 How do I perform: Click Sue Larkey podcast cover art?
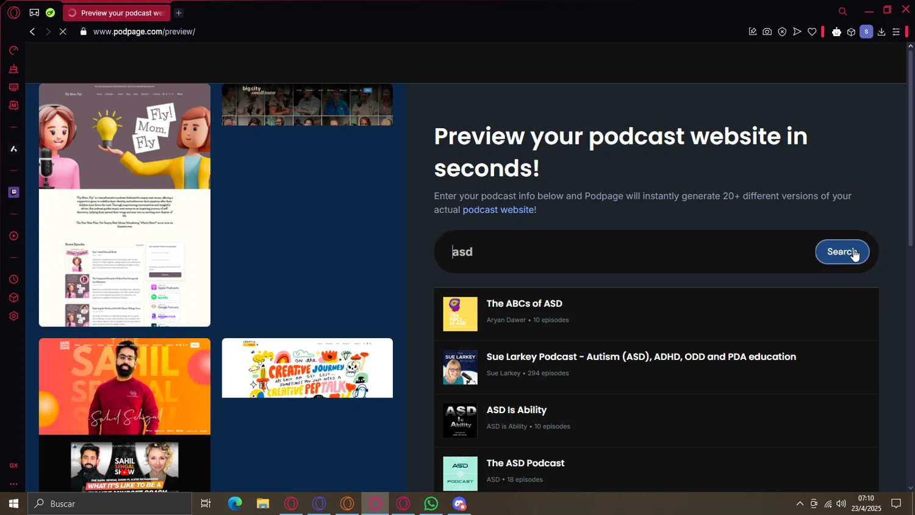click(x=460, y=367)
